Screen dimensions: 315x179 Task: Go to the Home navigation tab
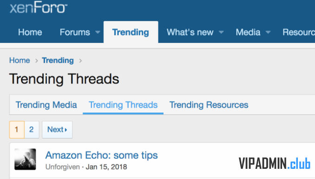click(30, 32)
